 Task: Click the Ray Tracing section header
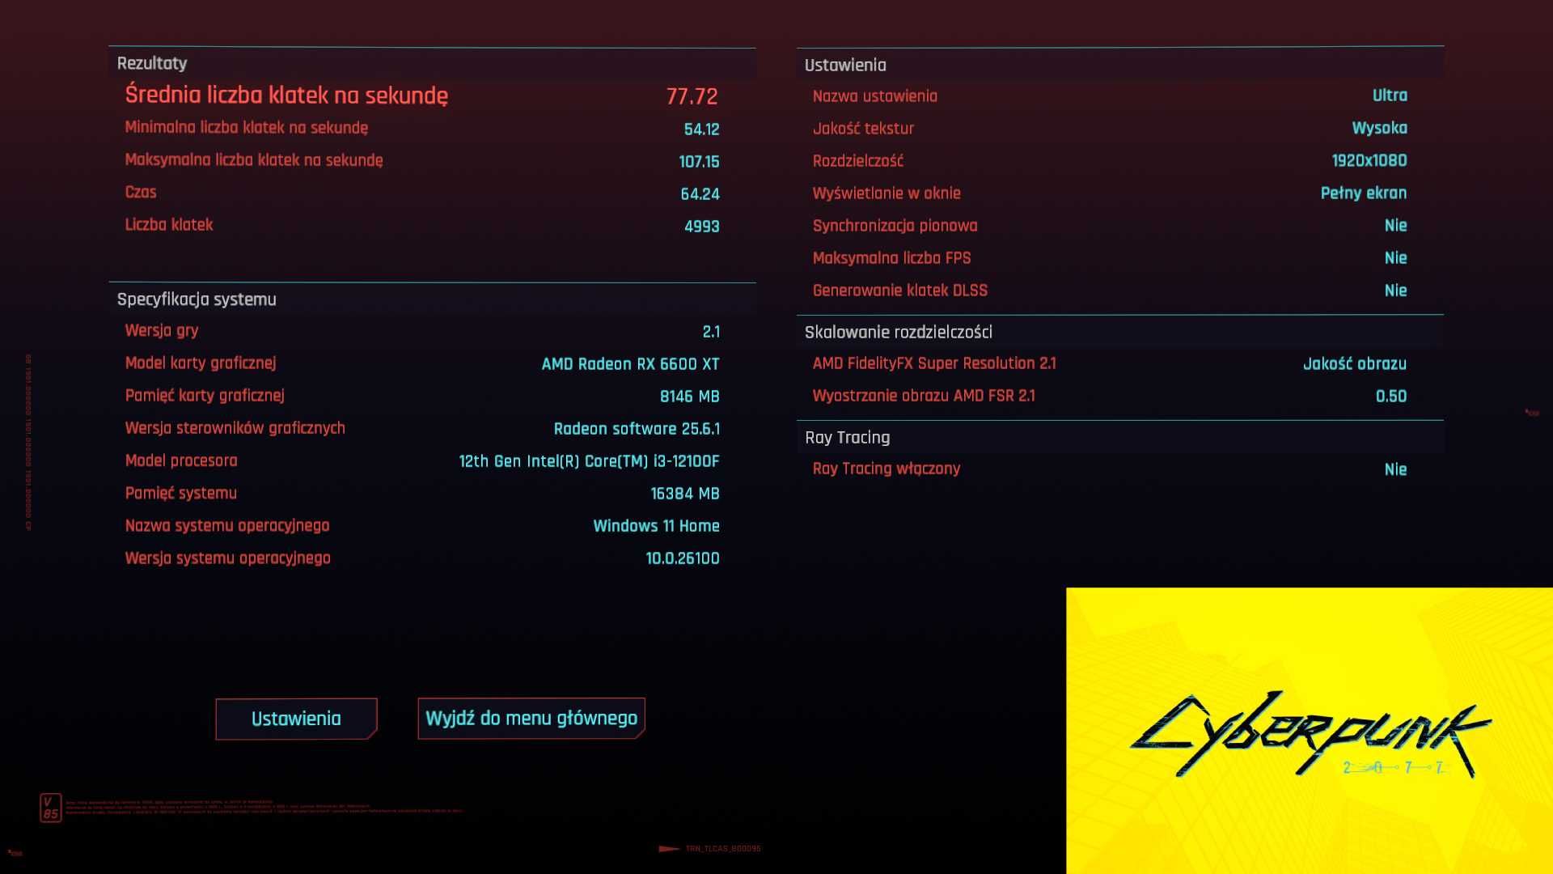coord(847,437)
